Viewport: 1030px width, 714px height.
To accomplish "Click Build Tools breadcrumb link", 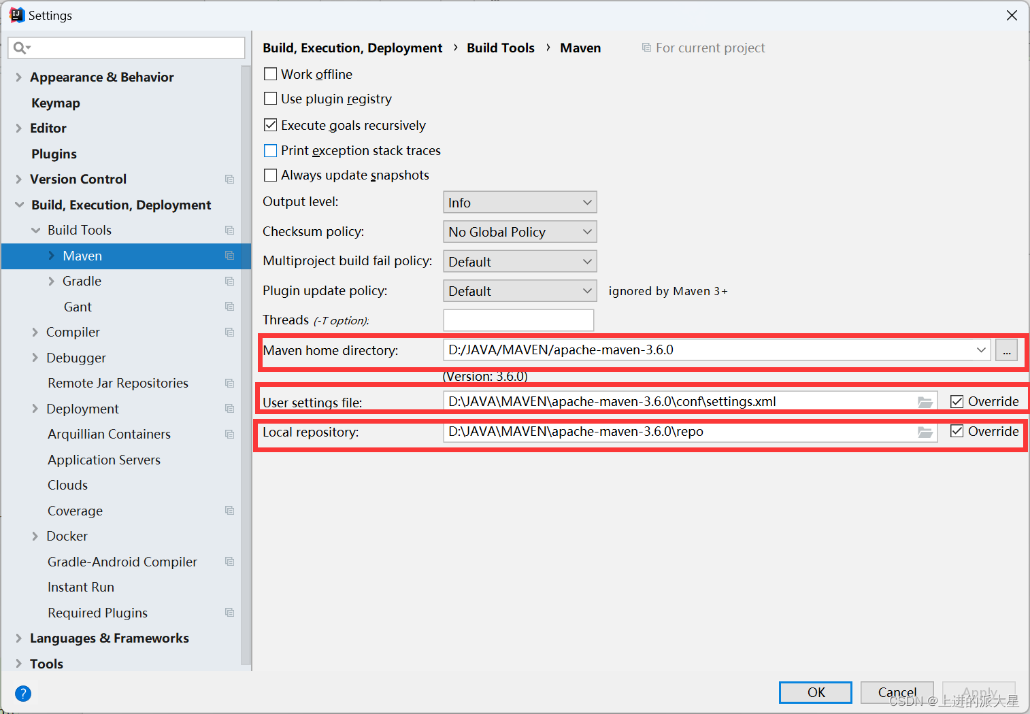I will 501,48.
